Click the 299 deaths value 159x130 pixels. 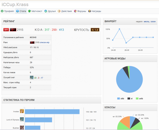click(54, 30)
